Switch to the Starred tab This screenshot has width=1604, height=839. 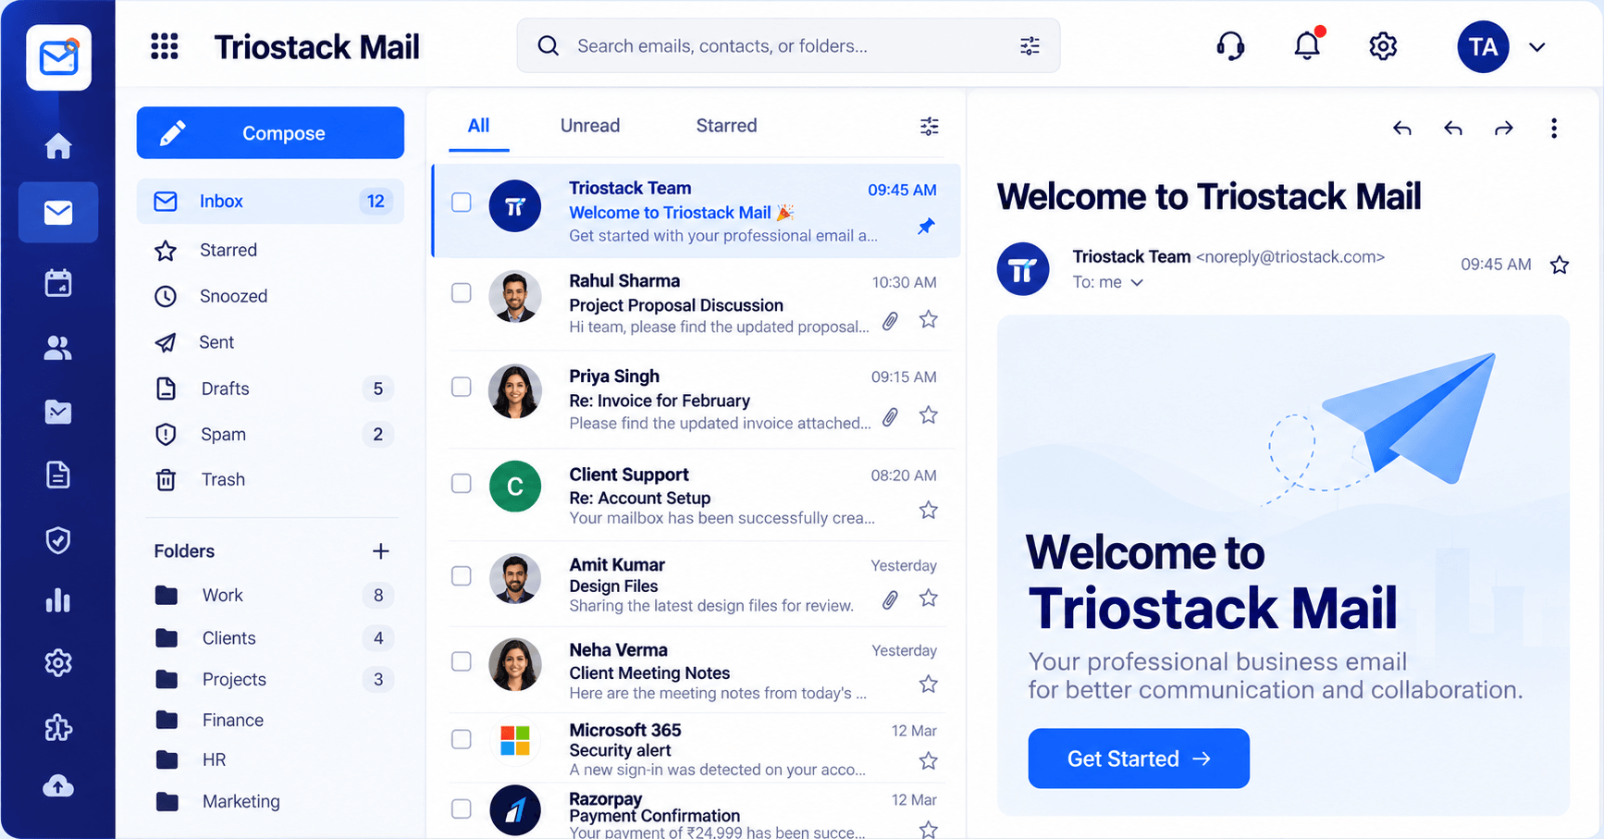726,126
